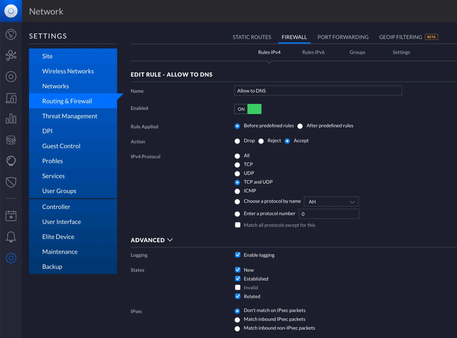Screen dimensions: 457x338
Task: View Statistics via the bar chart icon
Action: [x=11, y=119]
